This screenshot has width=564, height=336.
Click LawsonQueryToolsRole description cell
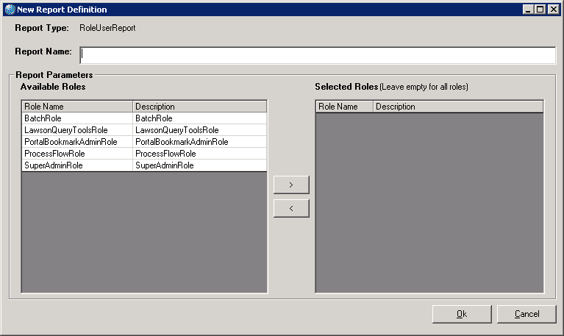tap(200, 130)
